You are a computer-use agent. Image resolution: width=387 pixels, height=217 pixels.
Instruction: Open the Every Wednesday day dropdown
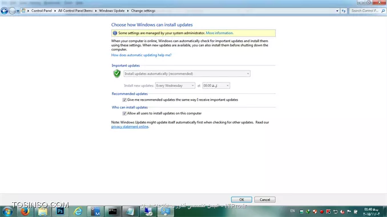175,85
